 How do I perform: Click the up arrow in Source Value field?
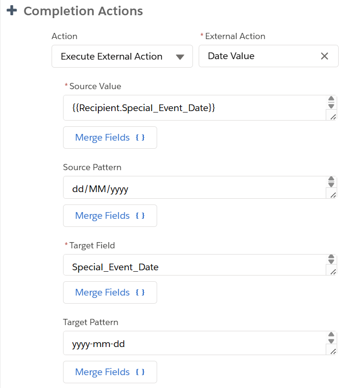click(x=331, y=99)
